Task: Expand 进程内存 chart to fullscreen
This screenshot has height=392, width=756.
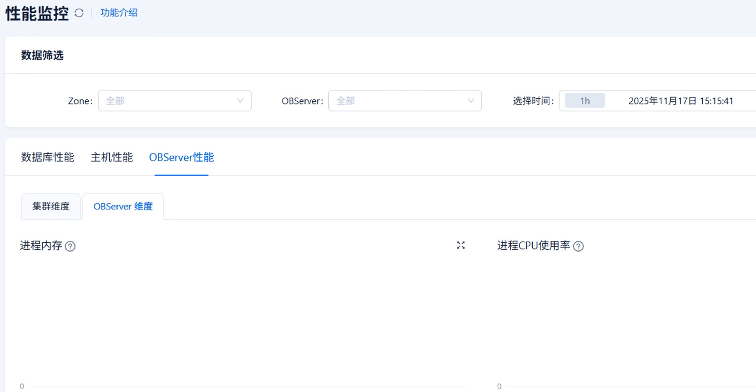Action: (461, 245)
